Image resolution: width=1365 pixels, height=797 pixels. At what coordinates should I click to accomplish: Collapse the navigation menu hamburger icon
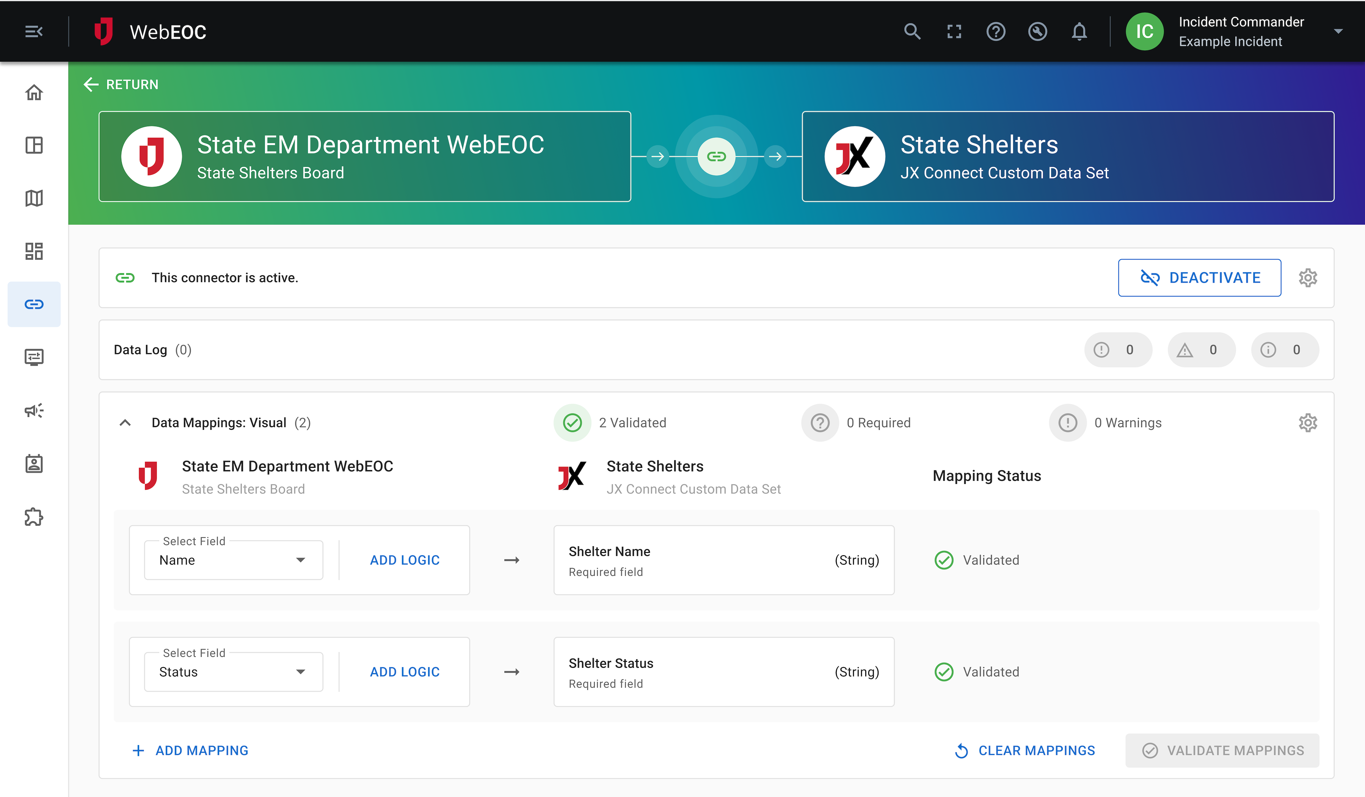point(34,32)
